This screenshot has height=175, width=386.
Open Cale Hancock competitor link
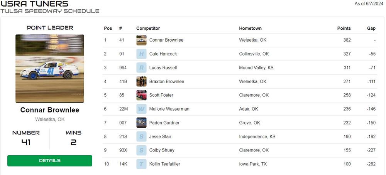pos(163,54)
